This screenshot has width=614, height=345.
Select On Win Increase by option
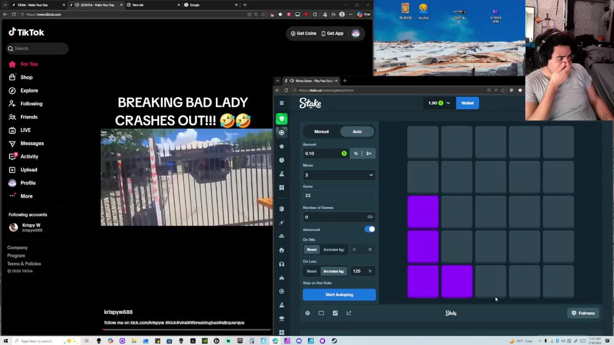pos(334,250)
